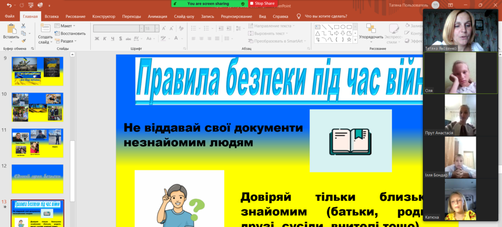The height and width of the screenshot is (227, 502).
Task: Open the Файл menu tab
Action: tap(10, 17)
